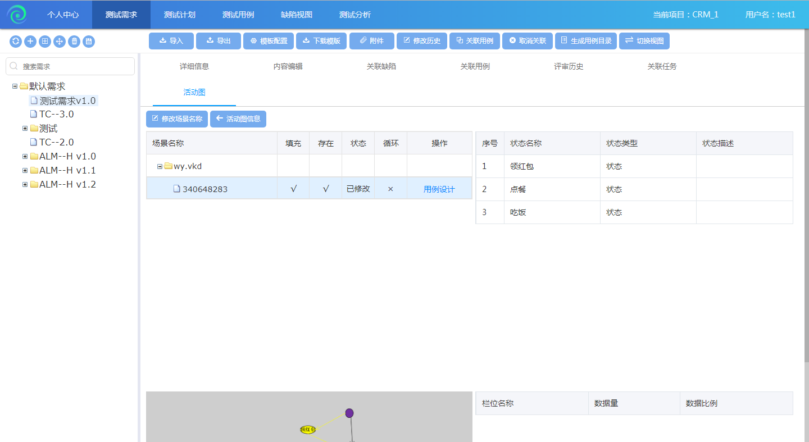809x442 pixels.
Task: Click the 用例设计 link
Action: click(439, 189)
